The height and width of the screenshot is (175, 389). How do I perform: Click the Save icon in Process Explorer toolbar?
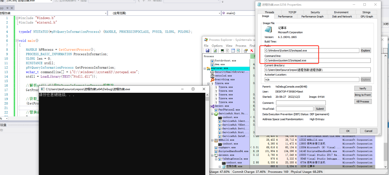tap(207, 50)
